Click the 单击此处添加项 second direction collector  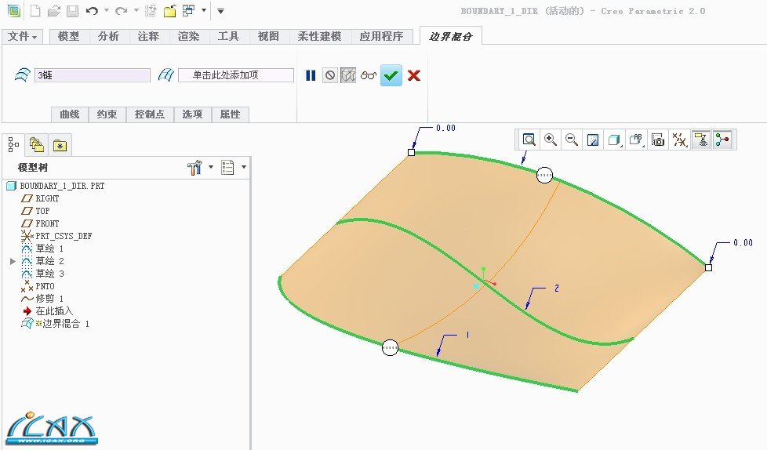click(x=236, y=74)
